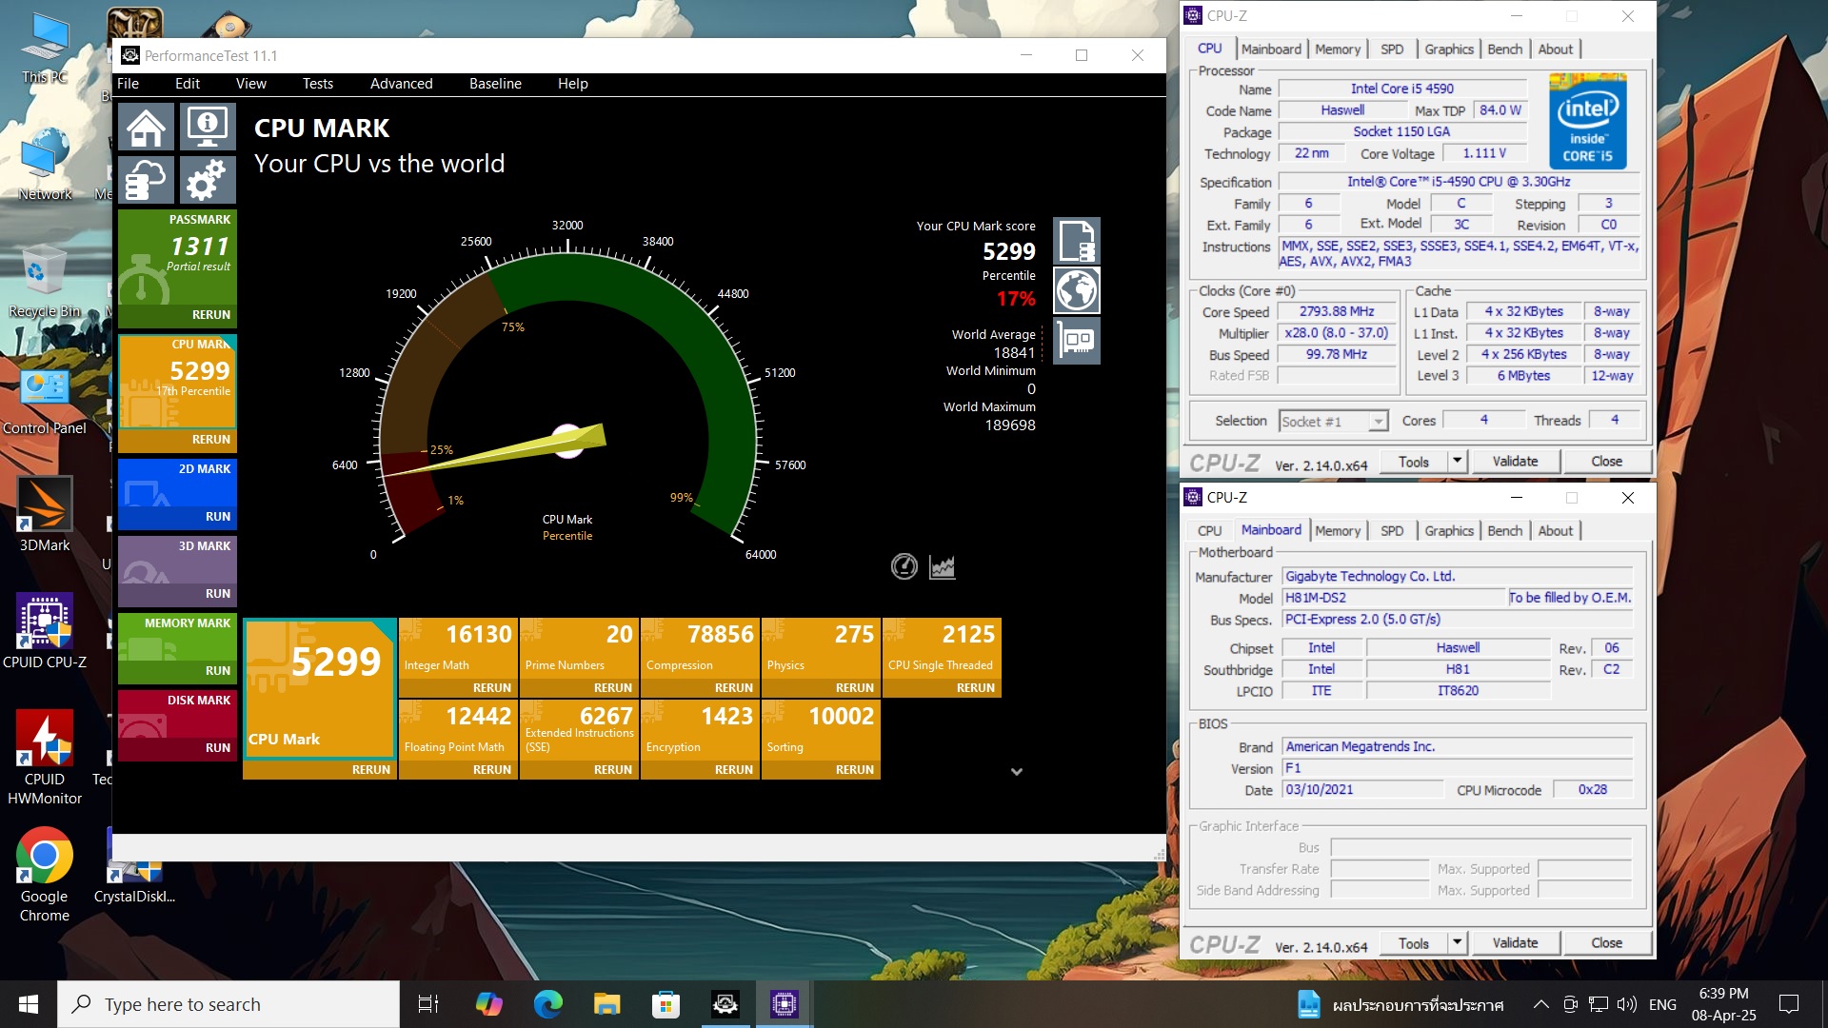Screen dimensions: 1828x1028
Task: Open the PerformanceTest home screen icon
Action: tap(147, 127)
